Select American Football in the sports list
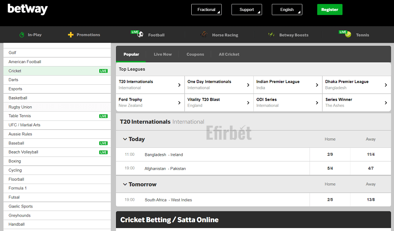The image size is (394, 231). pyautogui.click(x=57, y=62)
